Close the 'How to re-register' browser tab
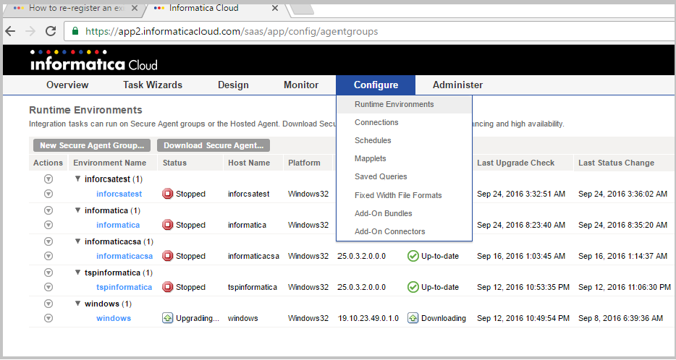The height and width of the screenshot is (360, 676). coord(134,8)
